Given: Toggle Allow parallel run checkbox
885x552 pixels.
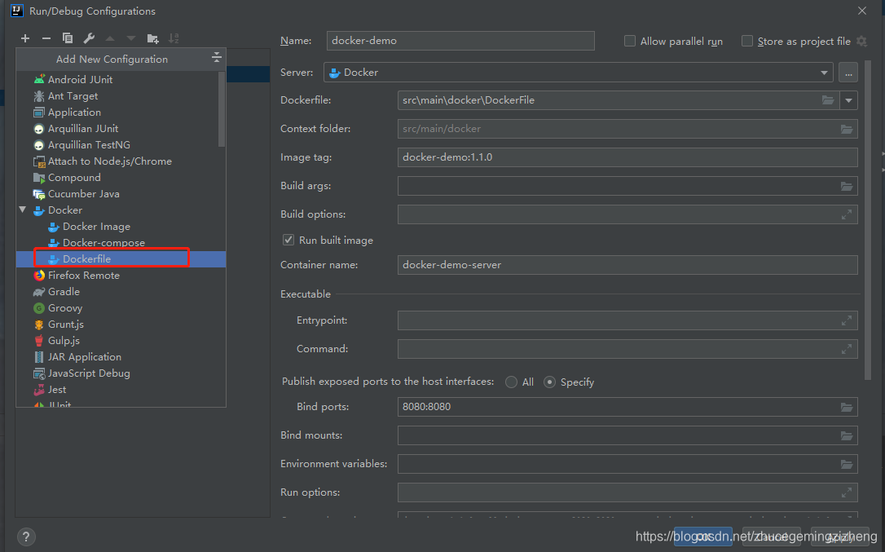Looking at the screenshot, I should (630, 42).
